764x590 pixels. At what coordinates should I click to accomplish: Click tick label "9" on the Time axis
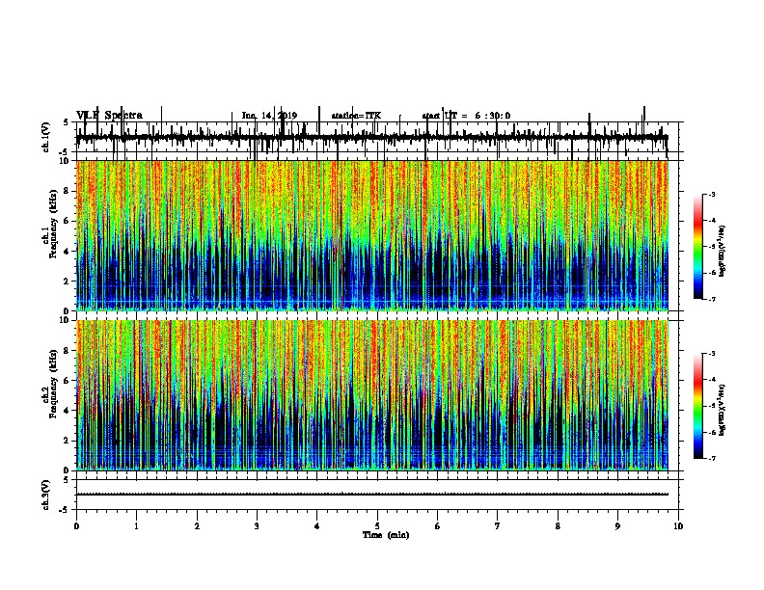pos(617,526)
